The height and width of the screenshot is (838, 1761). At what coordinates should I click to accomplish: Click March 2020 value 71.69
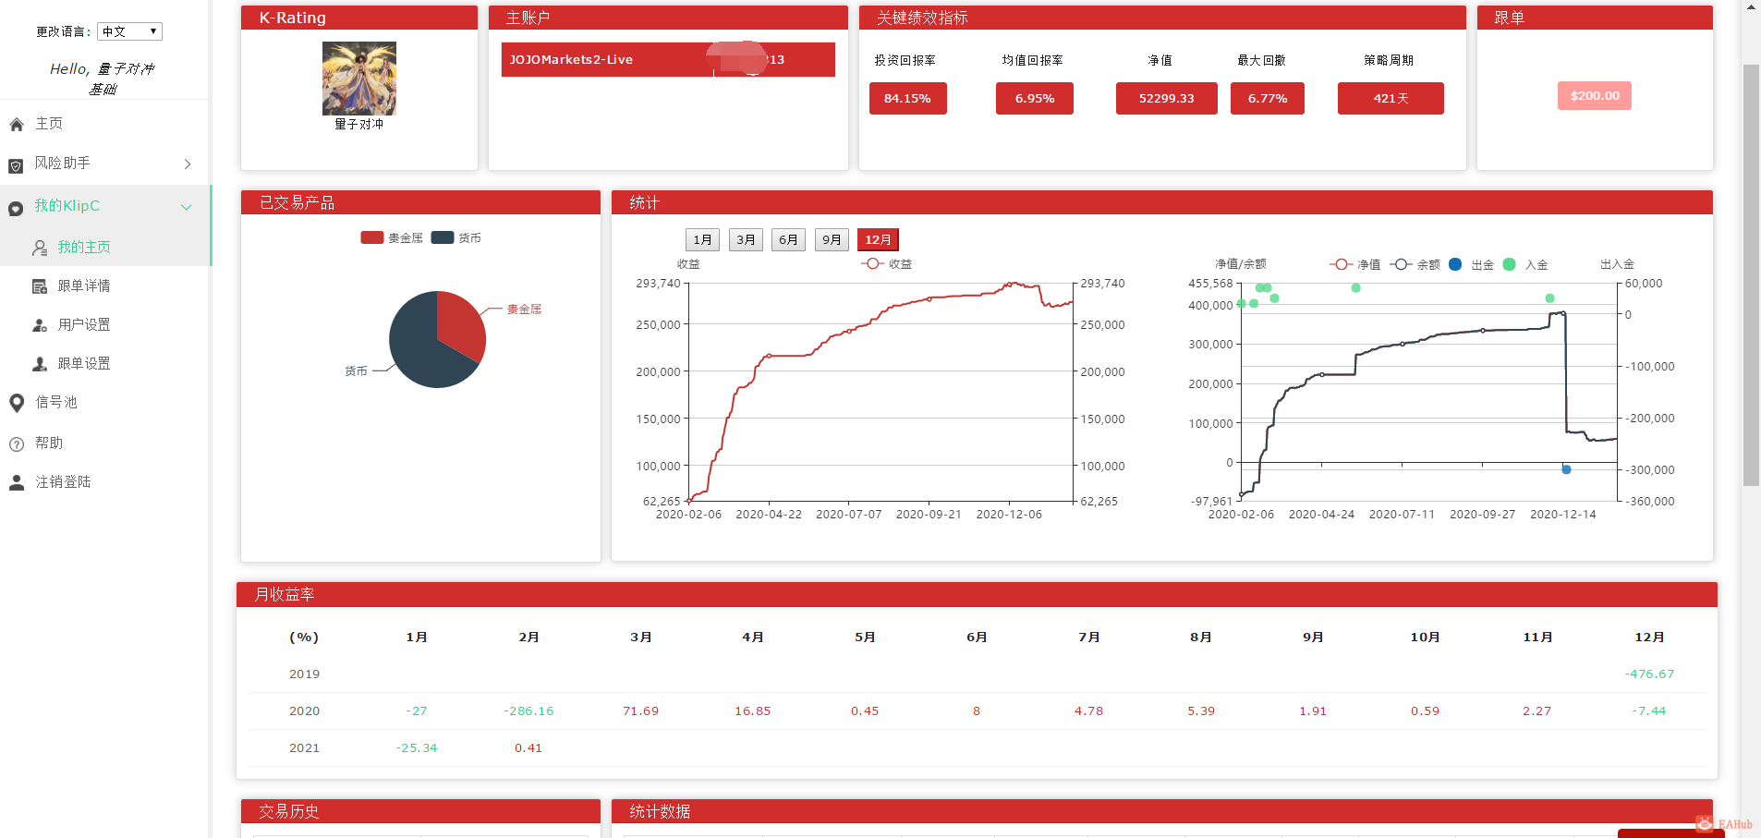pyautogui.click(x=640, y=711)
